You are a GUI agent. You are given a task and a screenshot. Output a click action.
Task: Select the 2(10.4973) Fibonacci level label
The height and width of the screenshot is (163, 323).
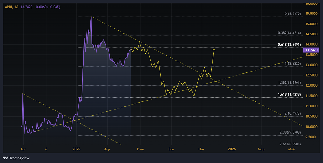pyautogui.click(x=293, y=113)
